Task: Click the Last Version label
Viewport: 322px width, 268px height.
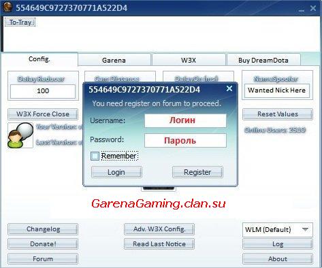Action: (x=59, y=142)
